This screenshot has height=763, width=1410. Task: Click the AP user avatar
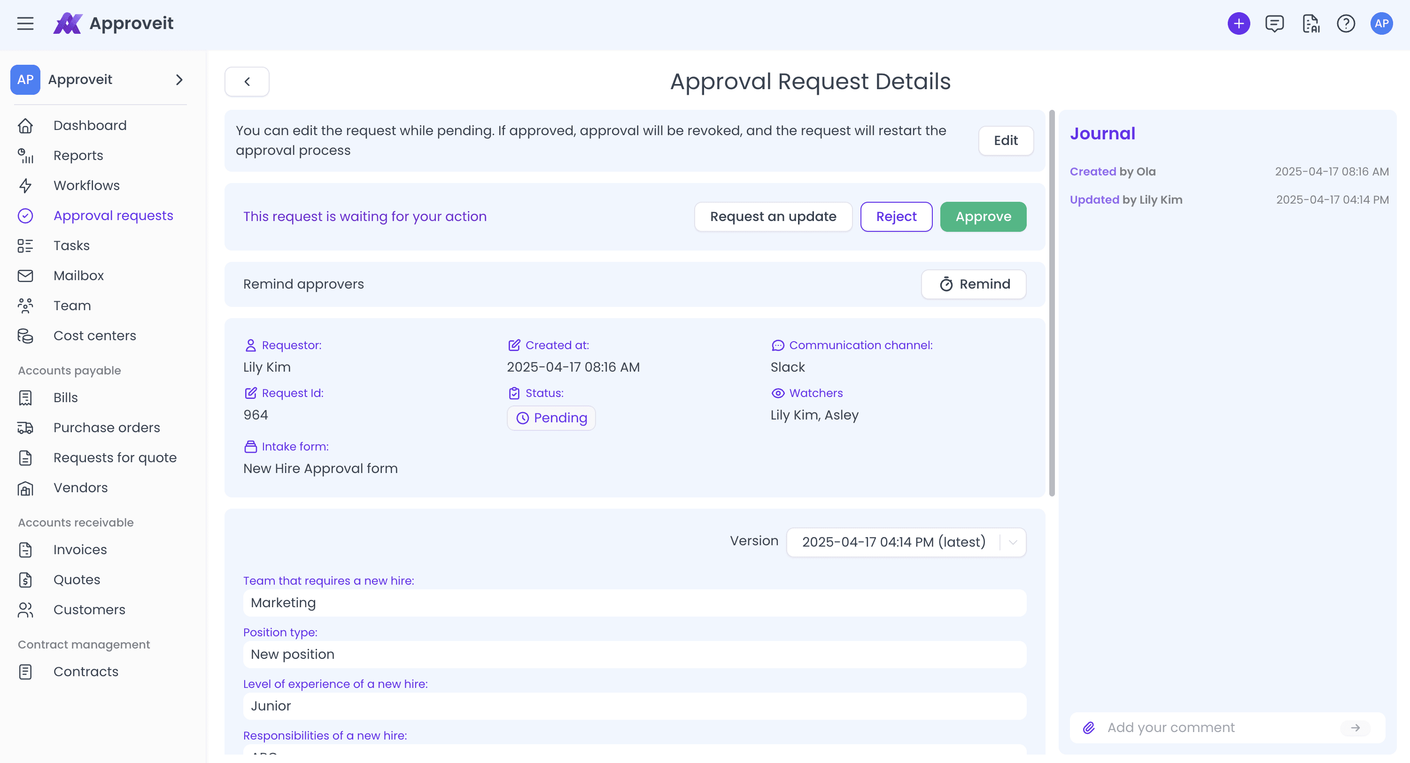point(1381,23)
